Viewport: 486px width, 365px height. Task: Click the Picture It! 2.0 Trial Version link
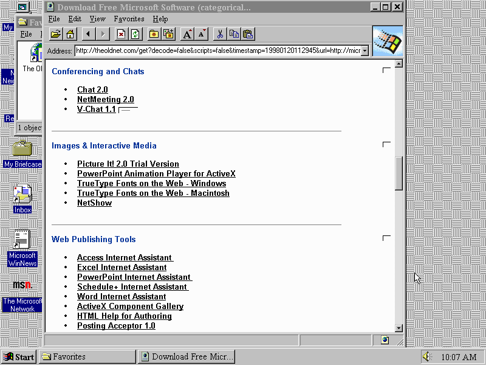pyautogui.click(x=128, y=164)
